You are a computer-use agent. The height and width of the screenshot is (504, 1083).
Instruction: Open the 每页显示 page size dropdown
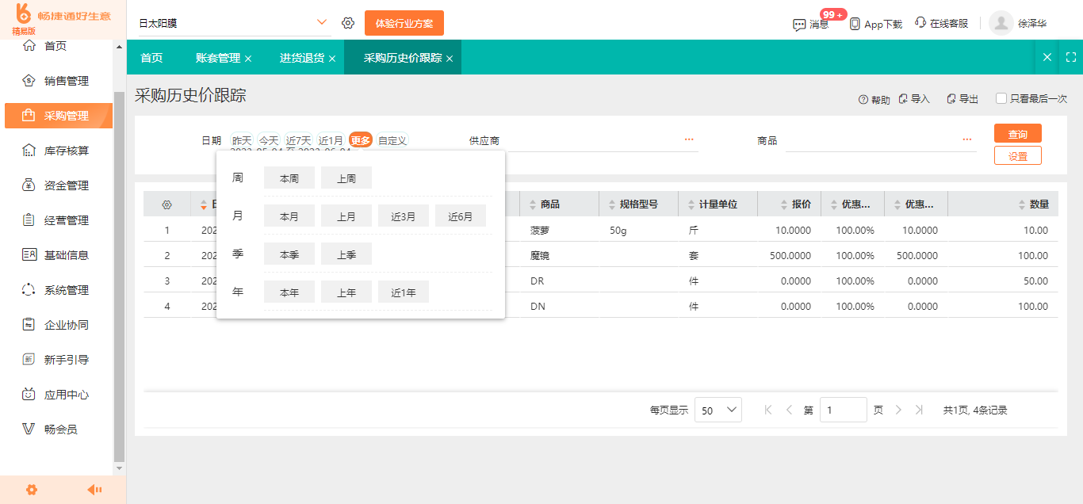coord(718,410)
